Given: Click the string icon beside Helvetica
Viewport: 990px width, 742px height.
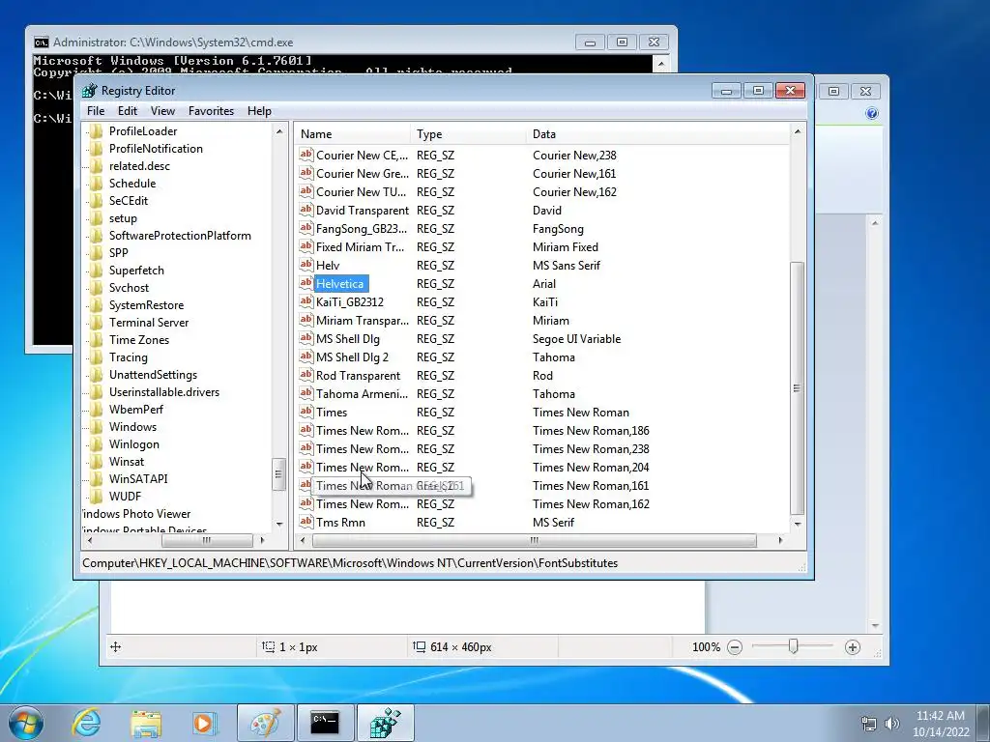Looking at the screenshot, I should (x=306, y=283).
